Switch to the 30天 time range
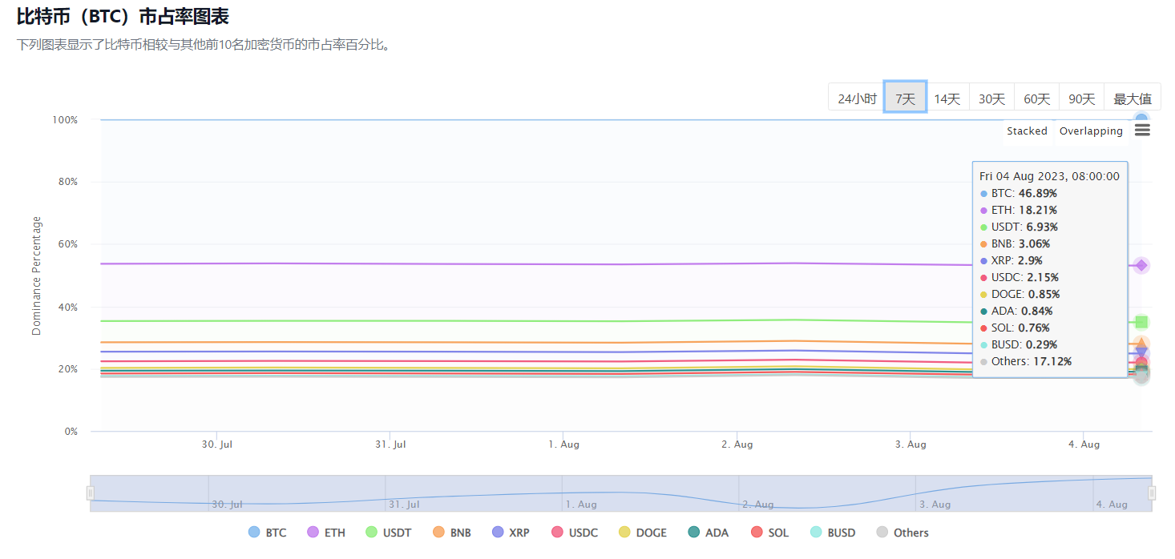Viewport: 1175px width, 559px height. [991, 99]
